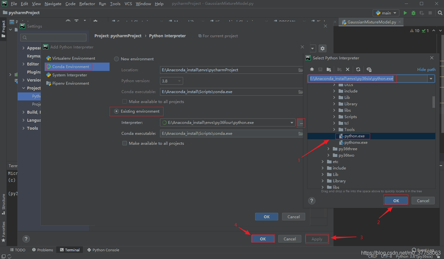Open the Problems tool window tab
Image resolution: width=444 pixels, height=259 pixels.
43,250
